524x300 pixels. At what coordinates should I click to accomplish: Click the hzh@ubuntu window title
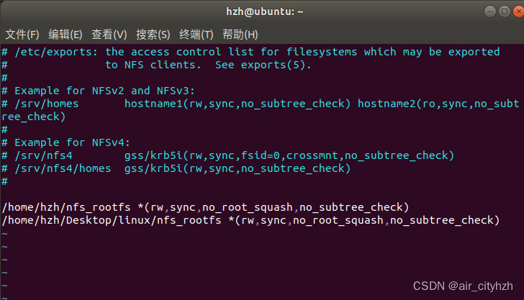(265, 12)
